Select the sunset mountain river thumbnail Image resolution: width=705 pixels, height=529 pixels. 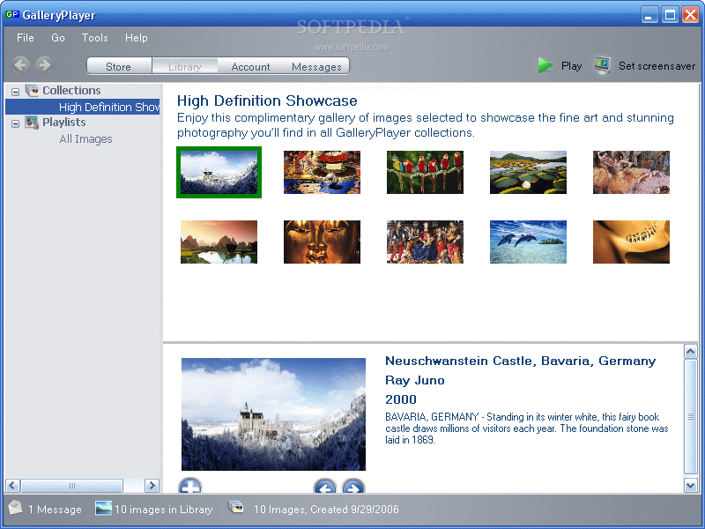pos(219,242)
